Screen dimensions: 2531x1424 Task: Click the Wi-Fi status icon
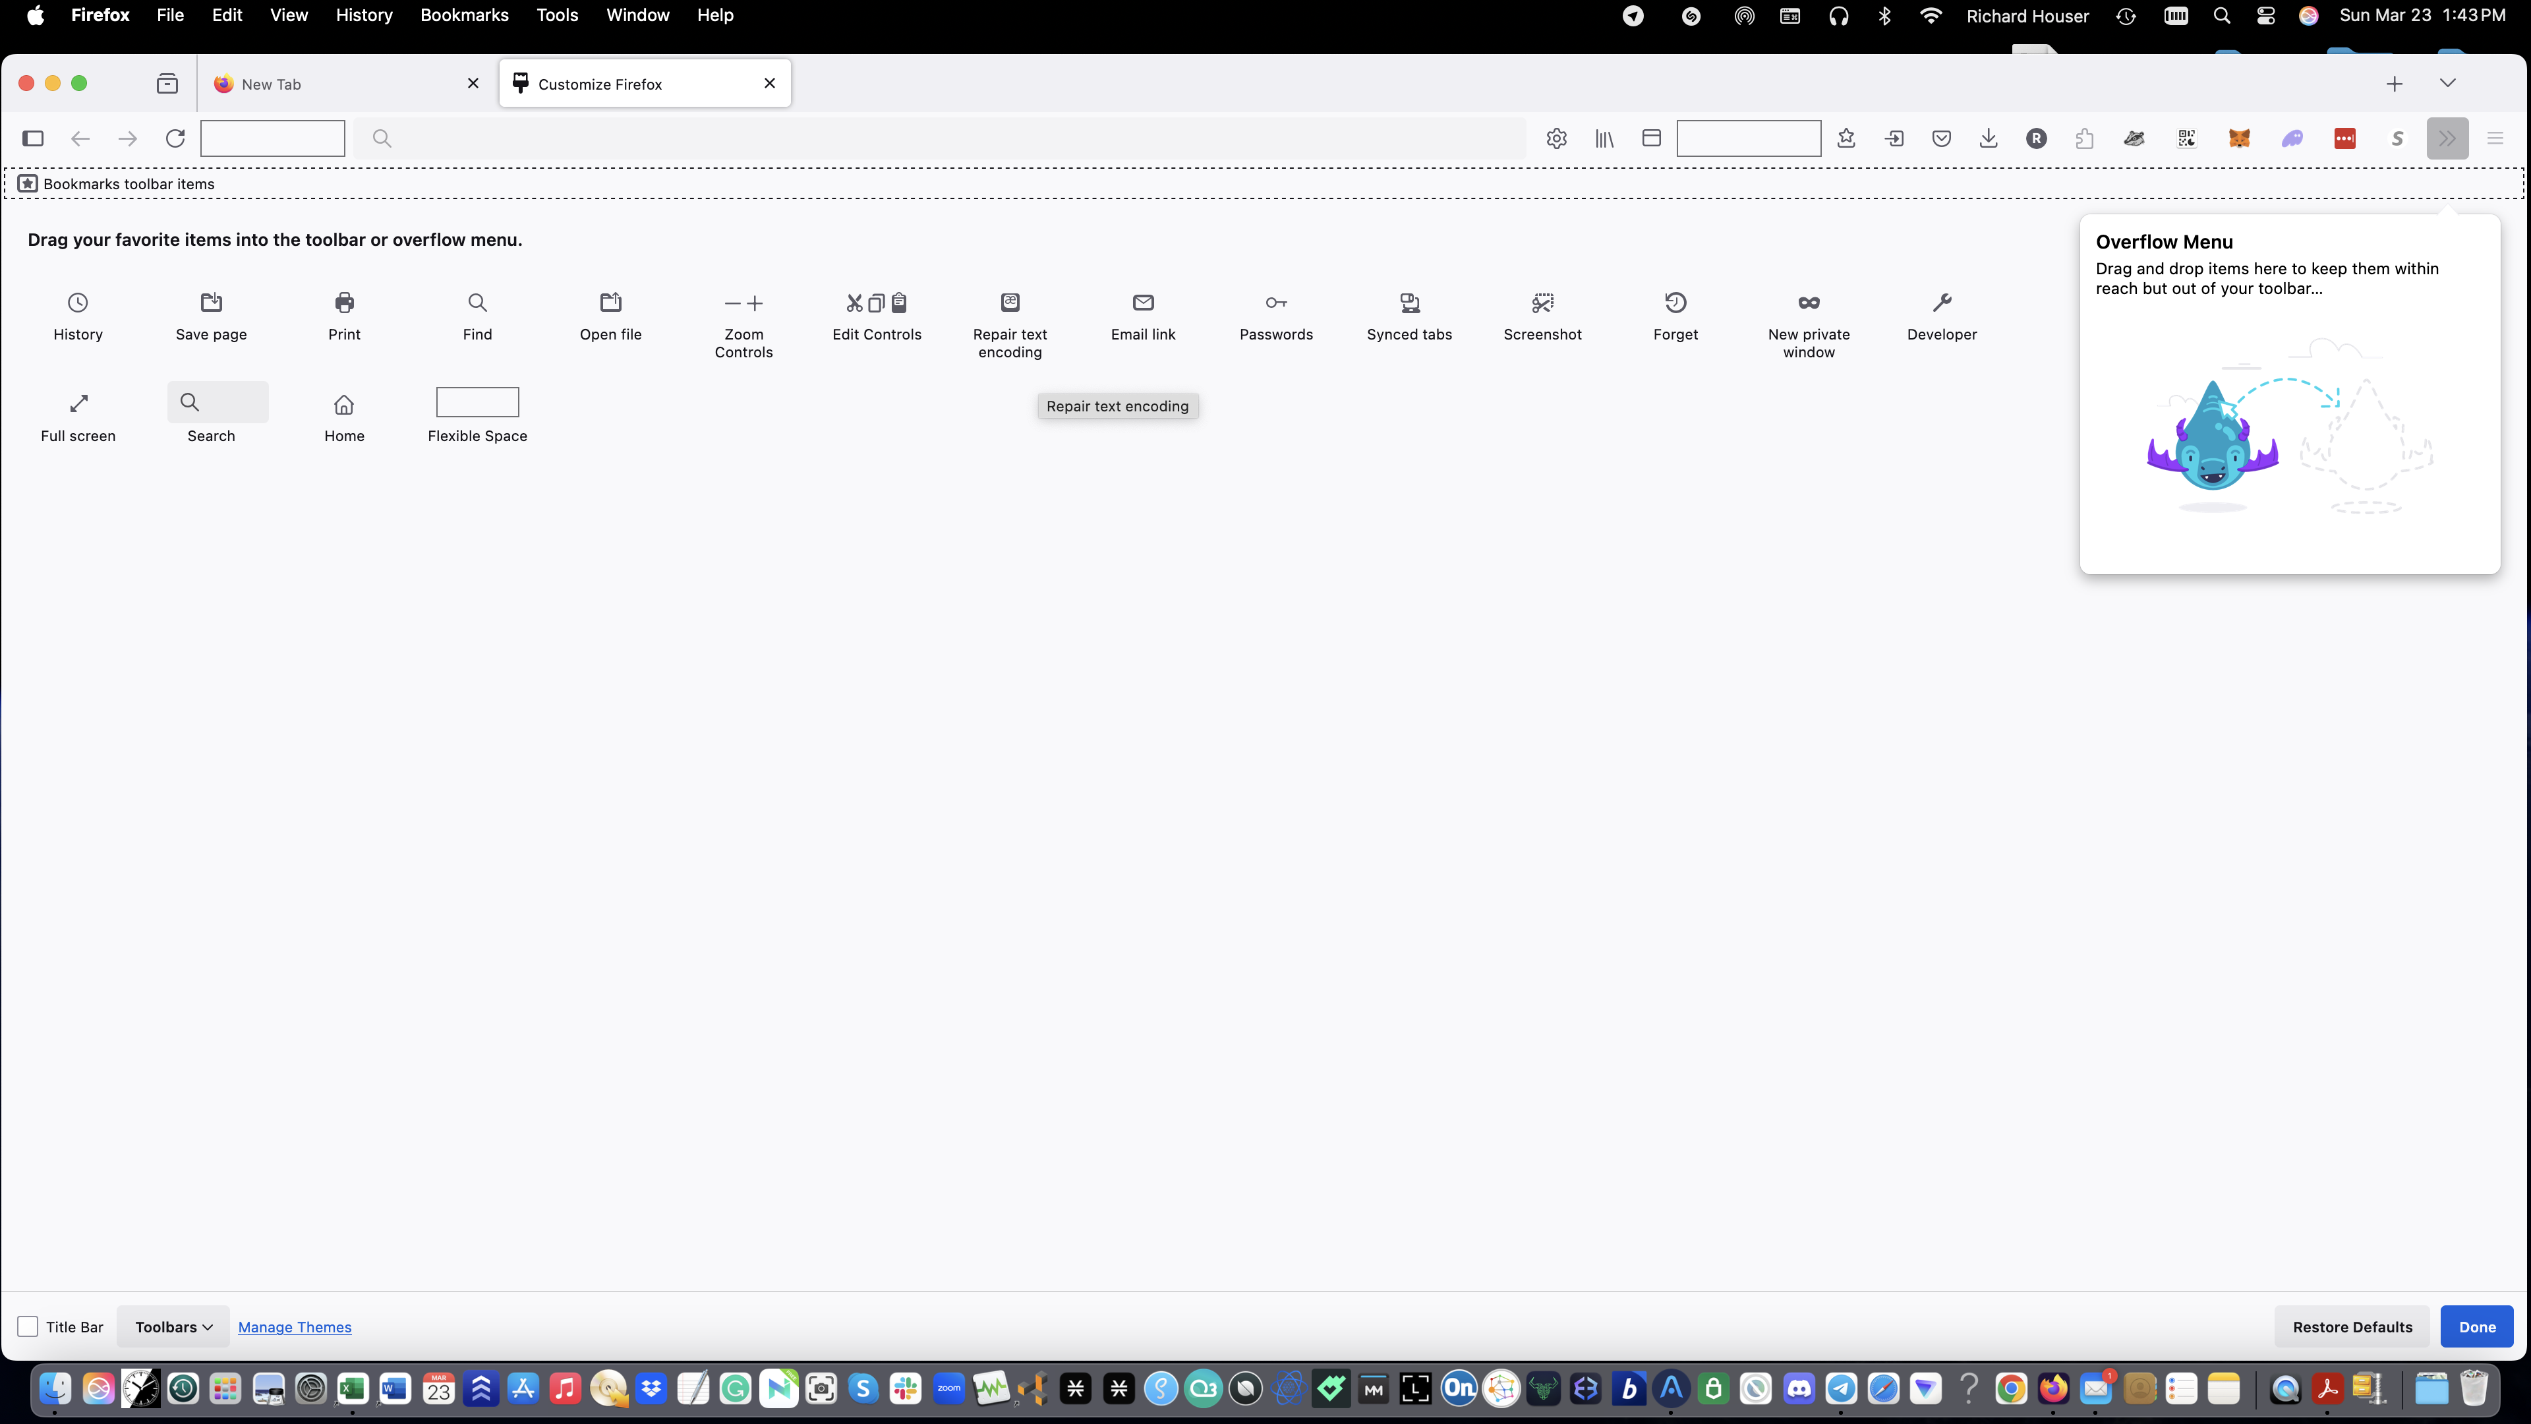coord(1931,16)
